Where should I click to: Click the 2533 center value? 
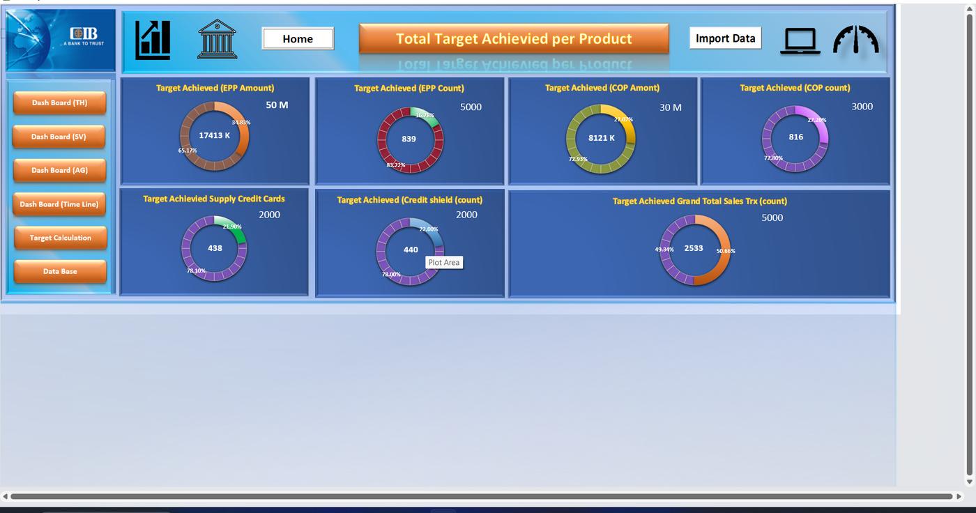tap(694, 248)
